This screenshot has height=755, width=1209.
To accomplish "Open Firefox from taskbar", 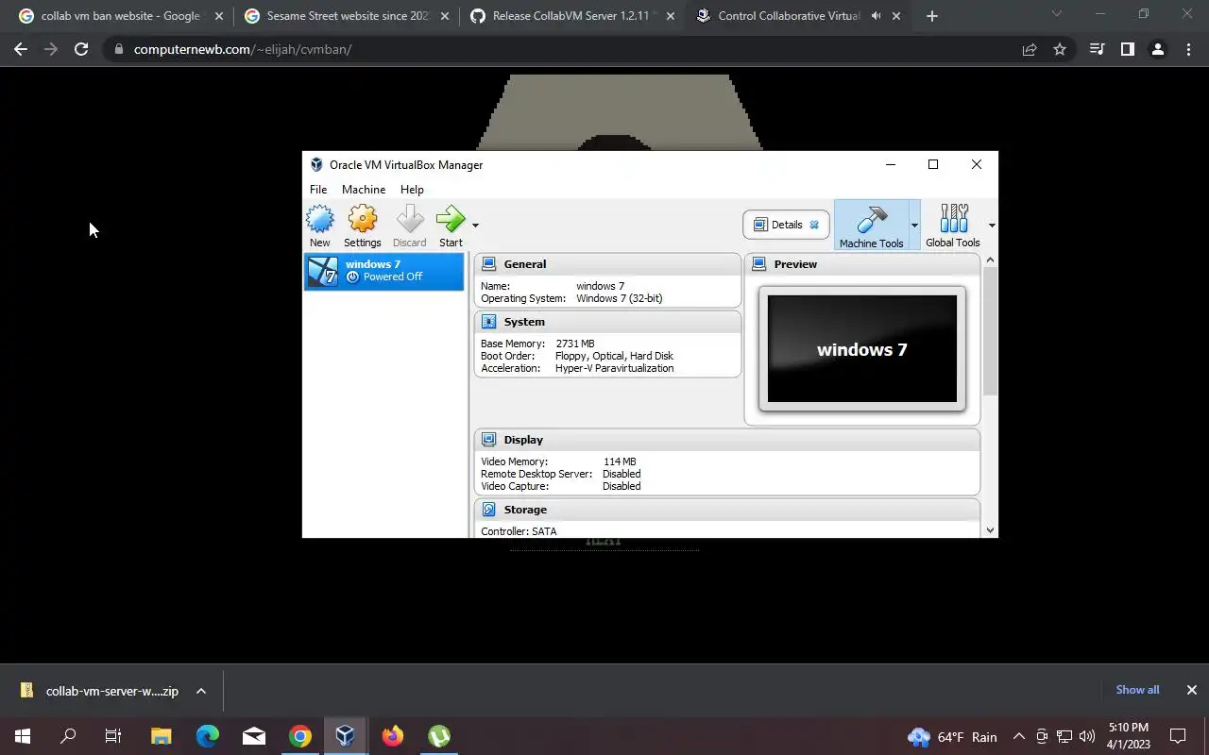I will click(392, 736).
